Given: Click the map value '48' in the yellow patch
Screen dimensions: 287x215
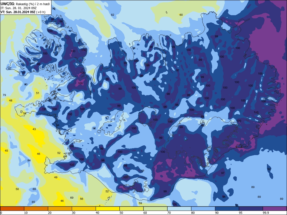Looking at the screenshot, I should (x=11, y=101).
